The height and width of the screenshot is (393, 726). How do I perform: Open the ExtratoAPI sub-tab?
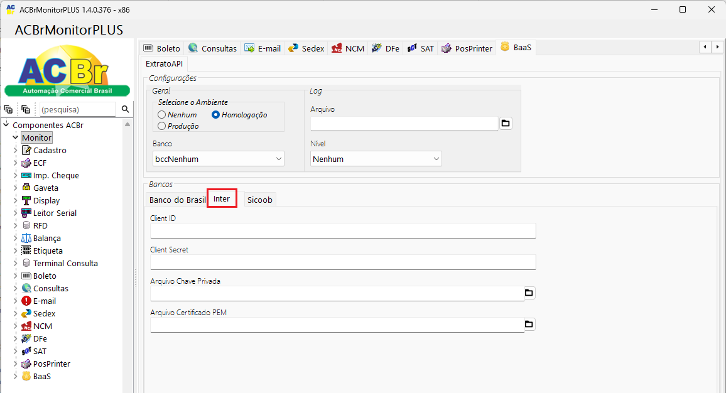164,63
